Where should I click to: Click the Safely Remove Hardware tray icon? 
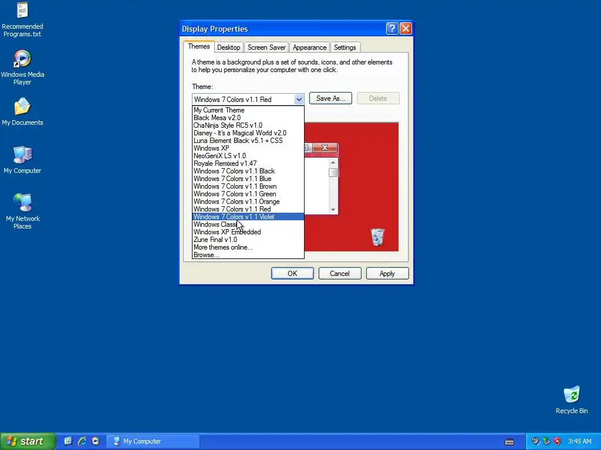pyautogui.click(x=546, y=441)
